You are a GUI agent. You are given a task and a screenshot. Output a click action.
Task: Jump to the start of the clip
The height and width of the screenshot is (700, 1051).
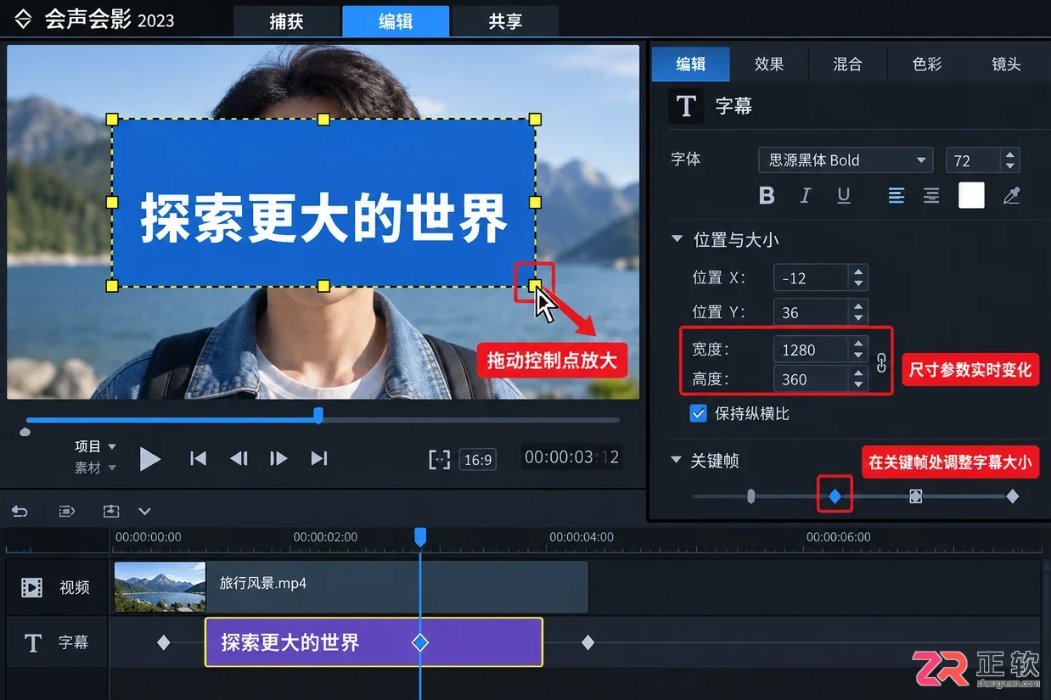click(198, 459)
